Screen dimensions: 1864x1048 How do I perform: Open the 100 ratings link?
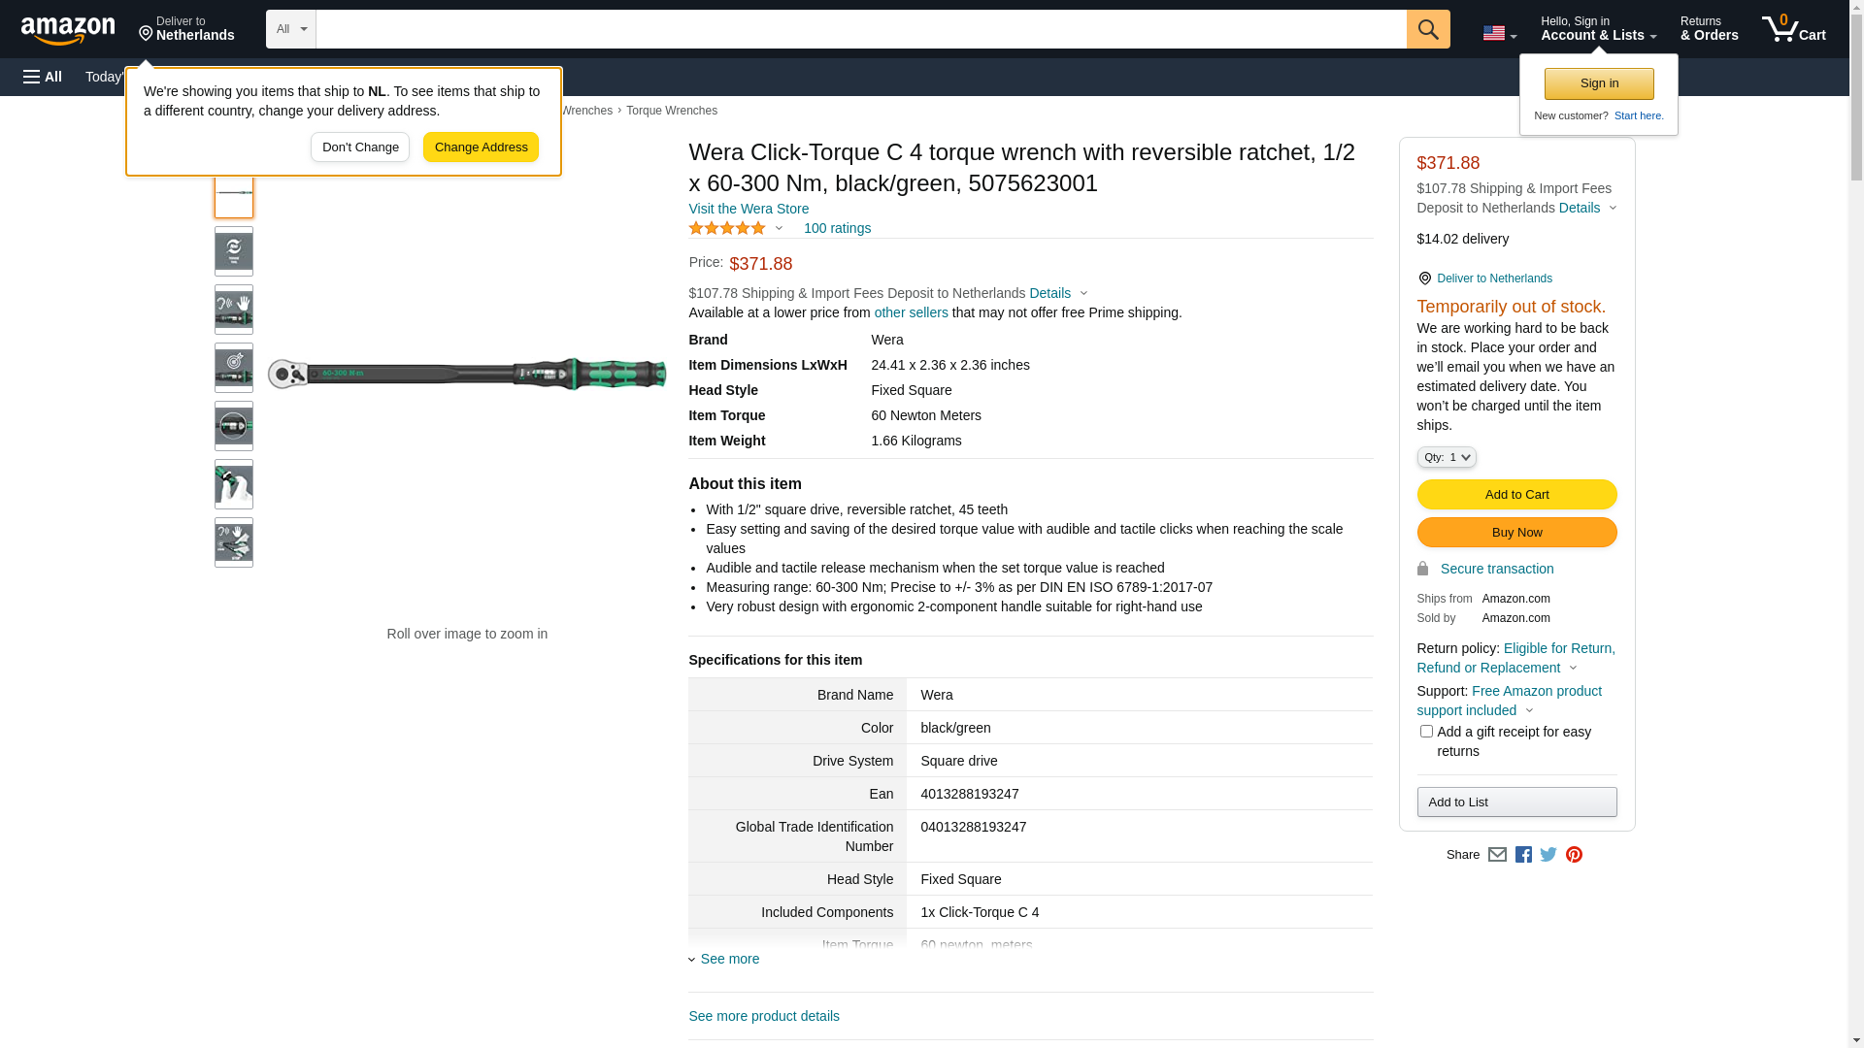837,228
